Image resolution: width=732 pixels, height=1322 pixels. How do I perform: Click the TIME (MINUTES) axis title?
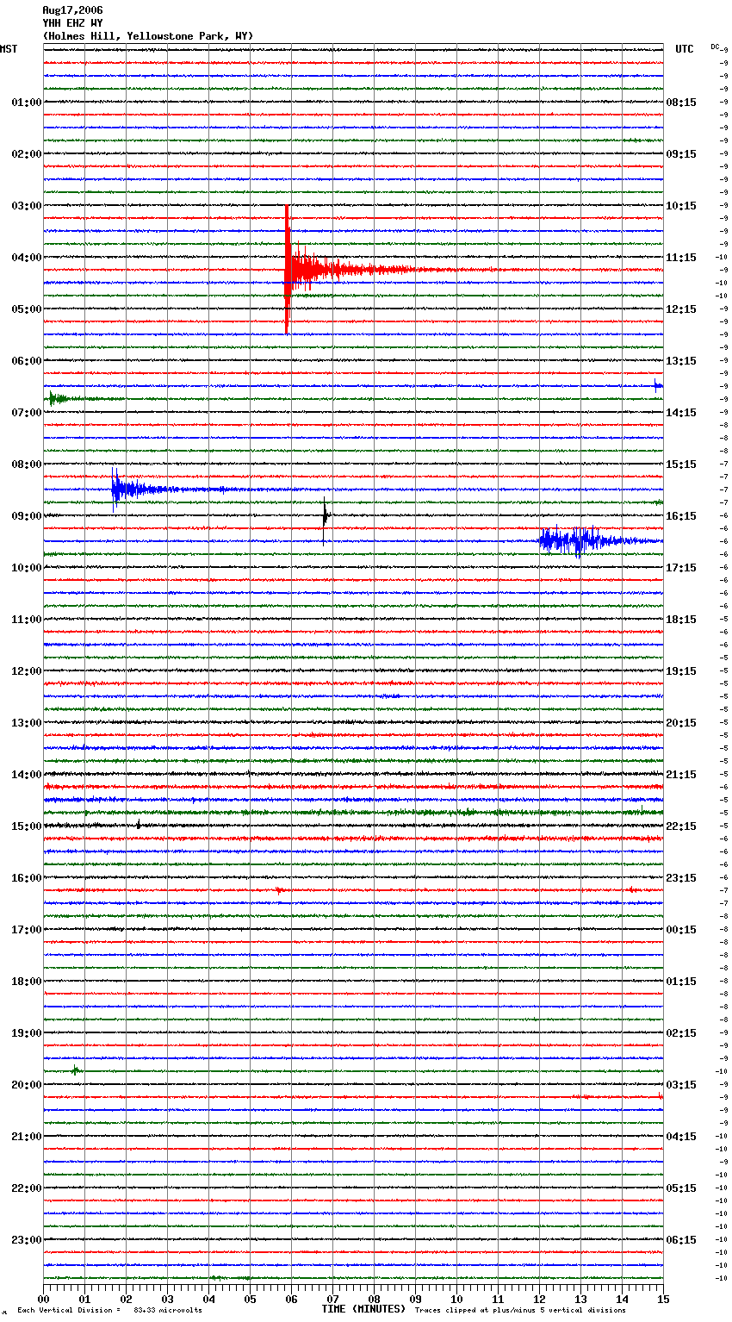pos(363,1309)
